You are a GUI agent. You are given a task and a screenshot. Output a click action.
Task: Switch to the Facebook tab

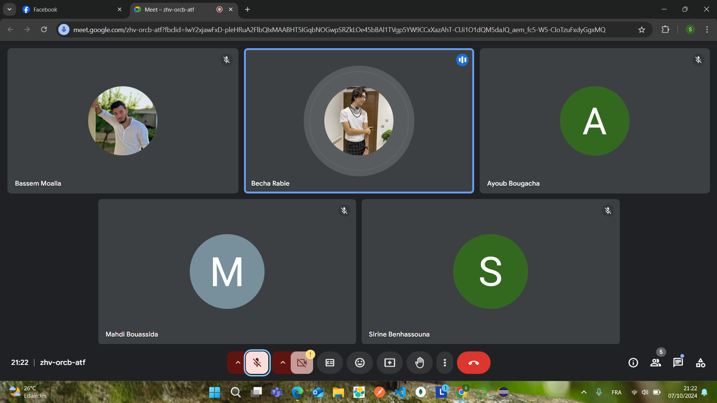(72, 9)
